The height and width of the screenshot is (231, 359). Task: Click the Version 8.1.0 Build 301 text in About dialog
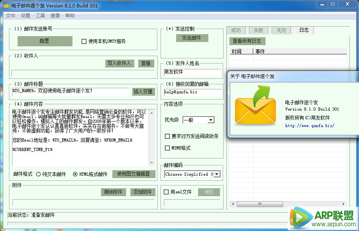coord(312,109)
